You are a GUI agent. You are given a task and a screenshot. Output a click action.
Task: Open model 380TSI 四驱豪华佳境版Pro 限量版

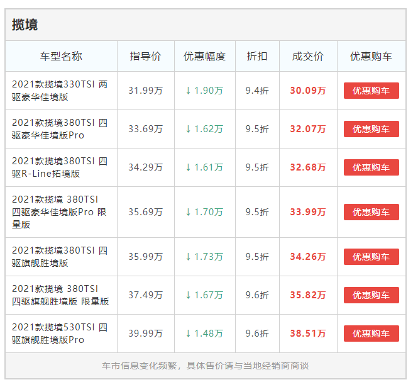coord(59,212)
